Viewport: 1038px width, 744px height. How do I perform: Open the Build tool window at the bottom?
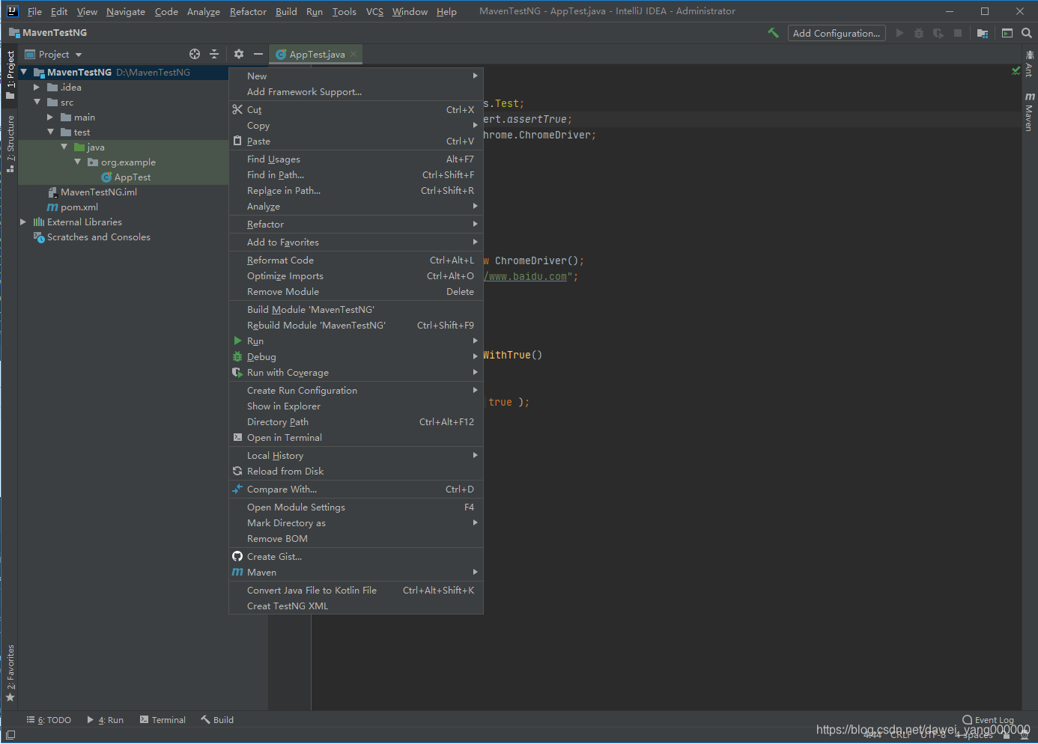pyautogui.click(x=217, y=720)
